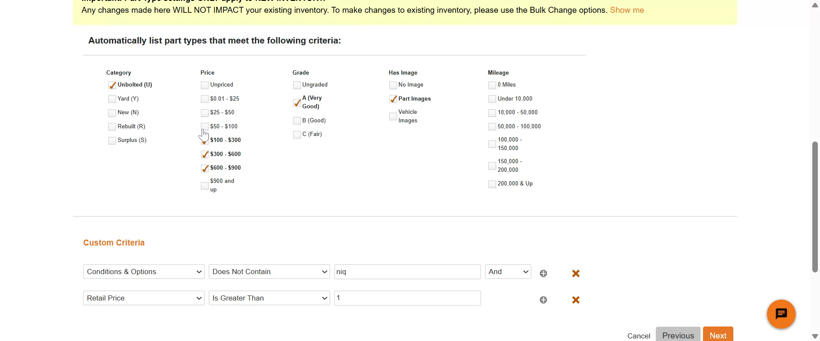This screenshot has width=820, height=341.
Task: Delete the Conditions & Options criteria row
Action: click(576, 274)
